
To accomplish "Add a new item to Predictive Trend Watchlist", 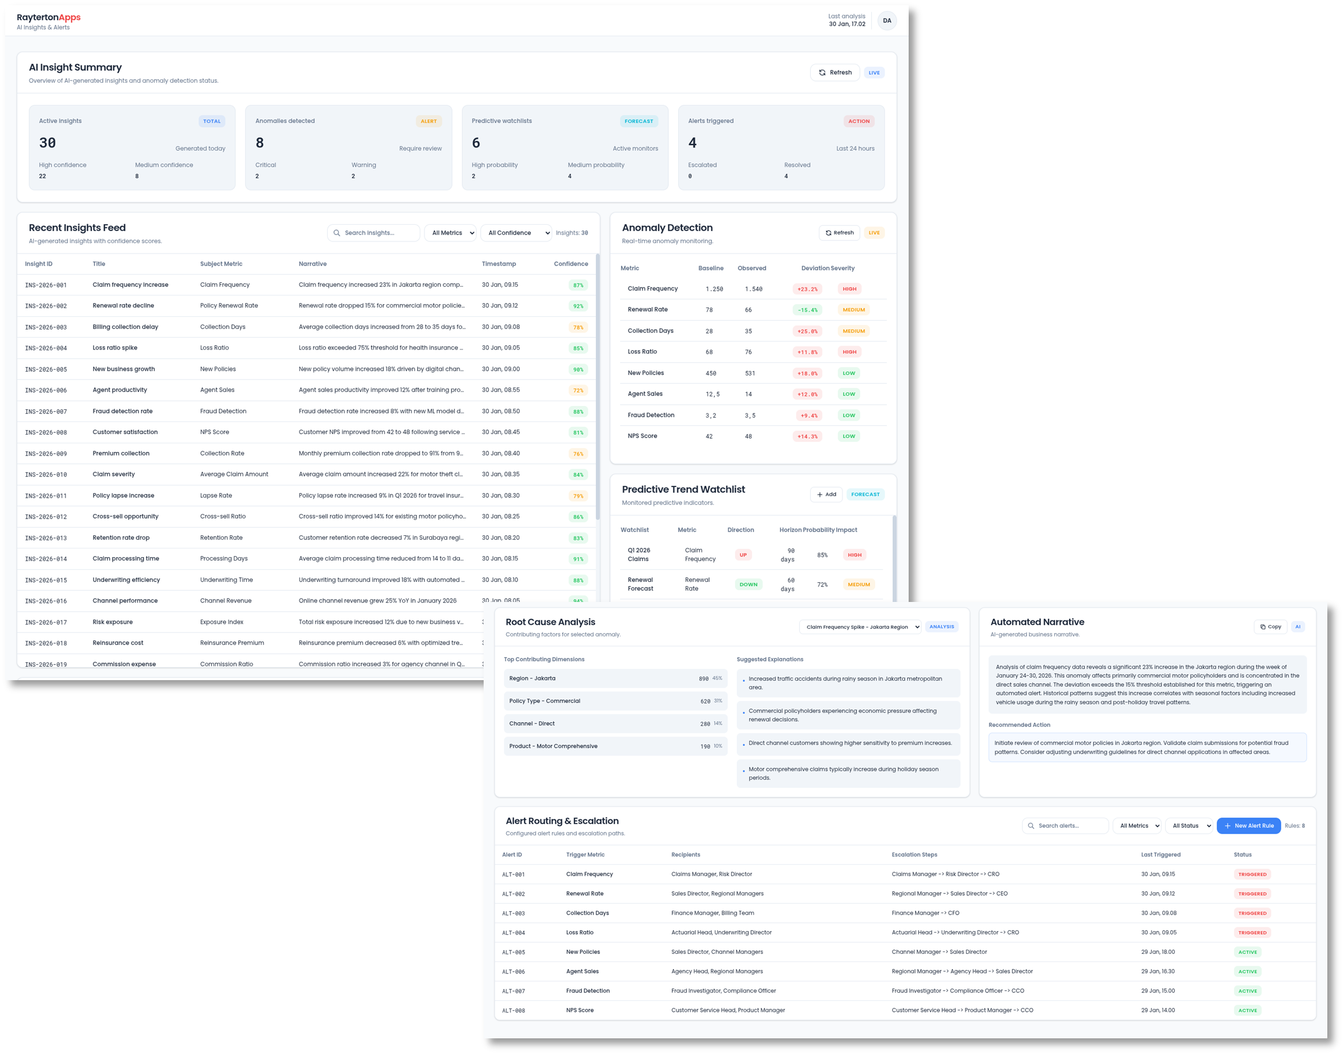I will pos(826,494).
